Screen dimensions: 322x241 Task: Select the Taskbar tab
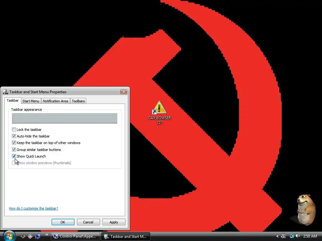pos(13,100)
